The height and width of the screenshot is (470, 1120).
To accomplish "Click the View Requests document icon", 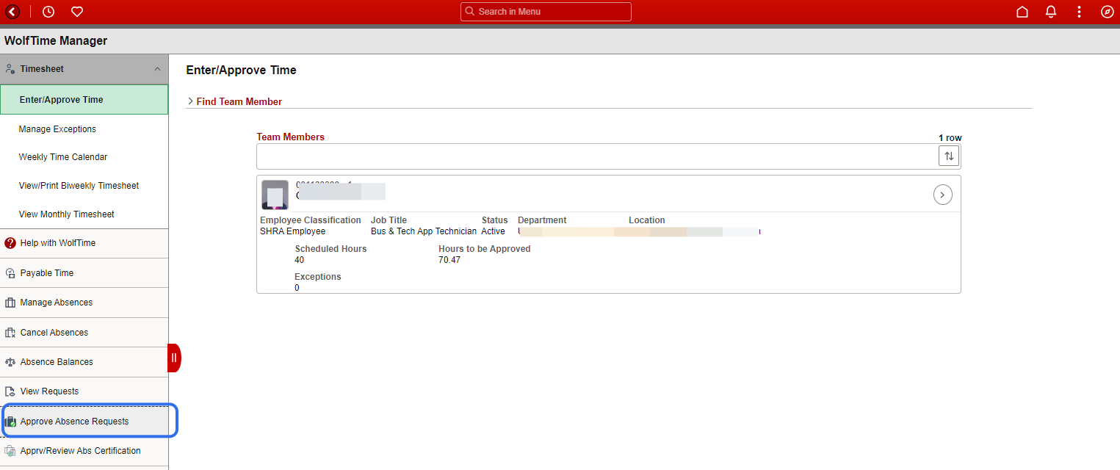I will [10, 391].
